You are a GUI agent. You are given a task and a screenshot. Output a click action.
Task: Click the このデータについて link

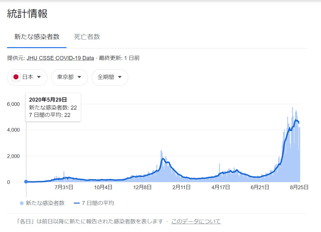[196, 221]
